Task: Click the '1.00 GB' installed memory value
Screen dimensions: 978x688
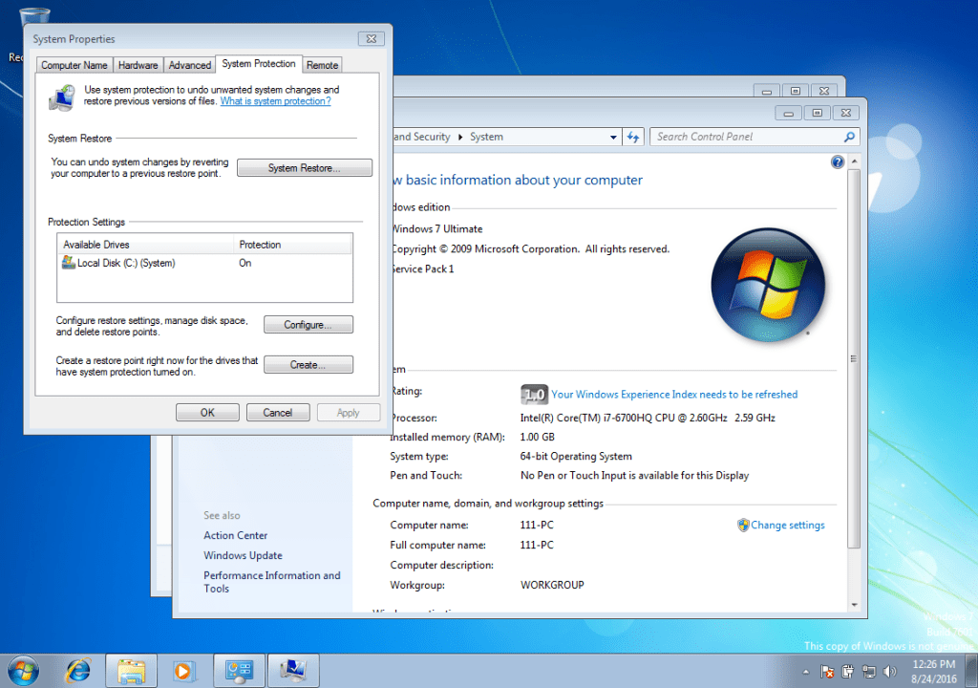Action: [537, 437]
